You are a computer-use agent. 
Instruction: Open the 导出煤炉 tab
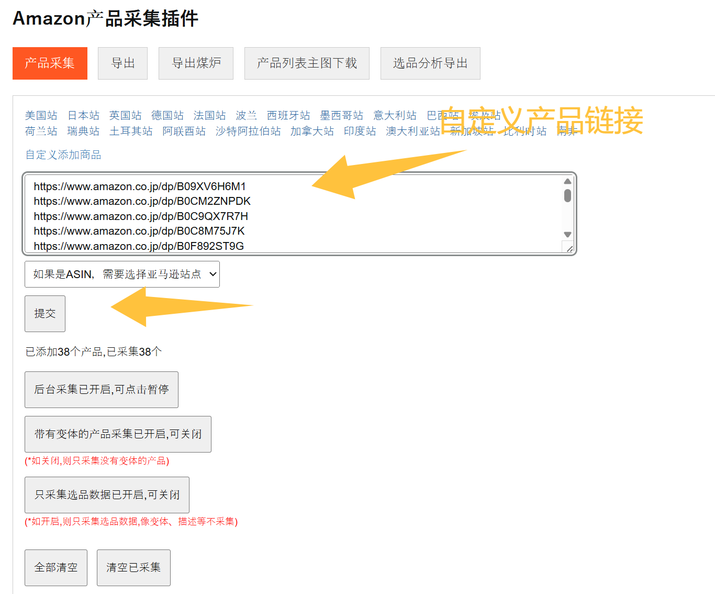pos(196,63)
